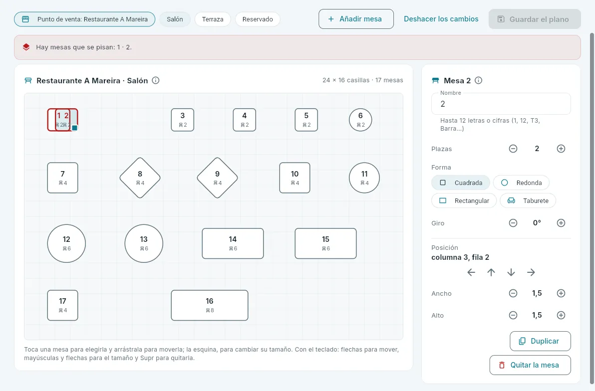This screenshot has height=391, width=595.
Task: Rotate table clockwise with Giro plus
Action: coord(561,223)
